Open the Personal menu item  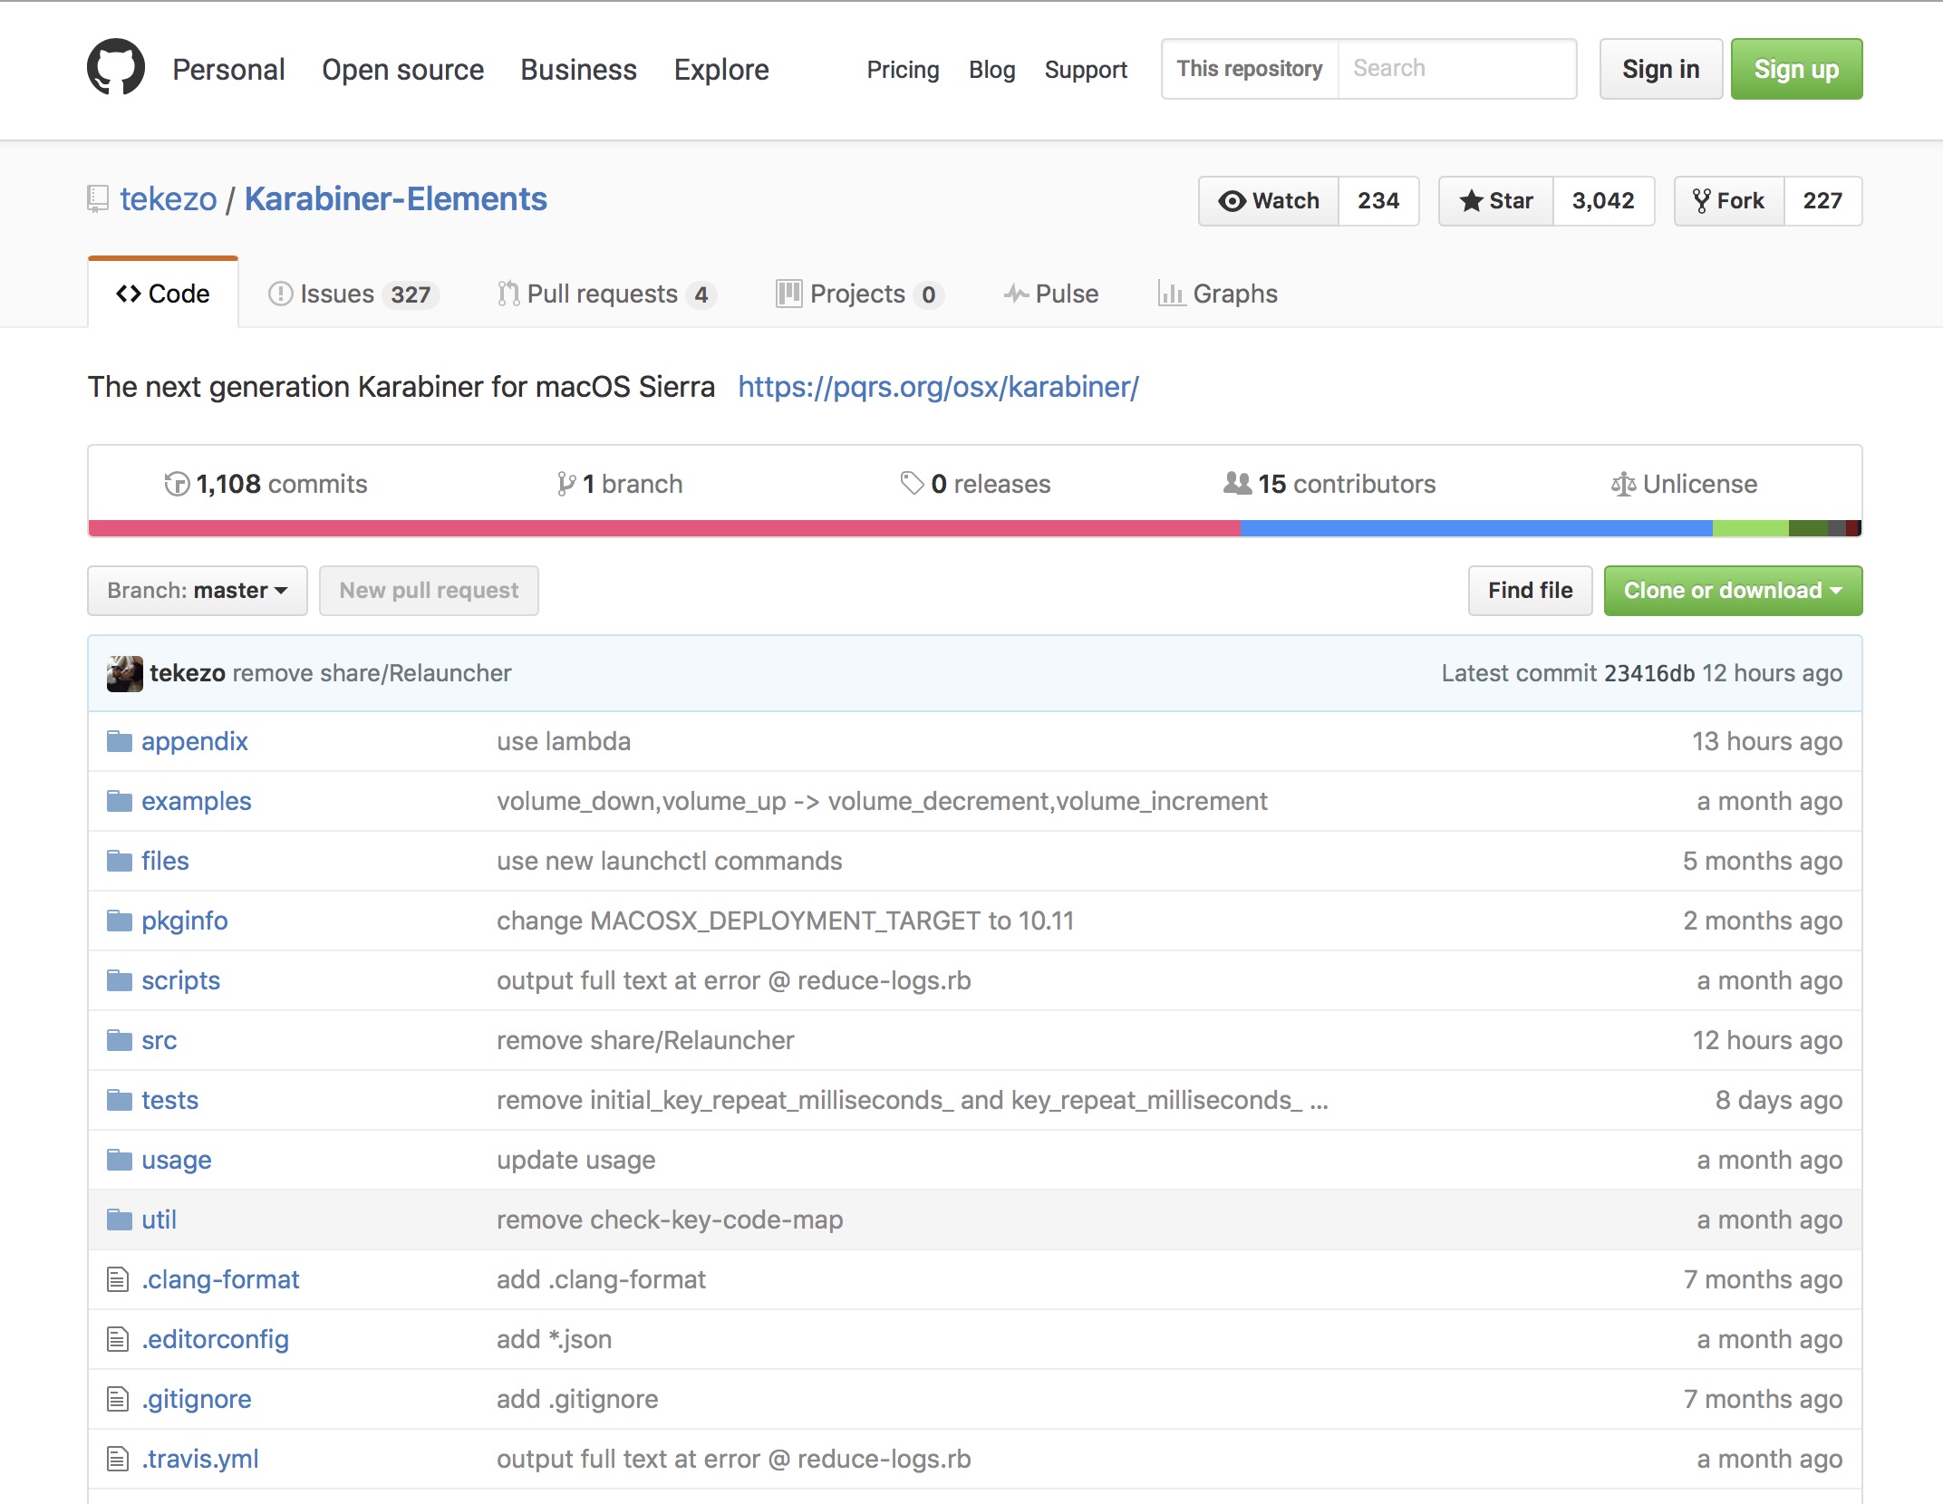[228, 70]
